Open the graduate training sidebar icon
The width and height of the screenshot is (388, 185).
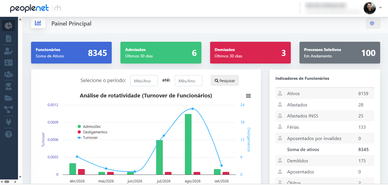[x=9, y=86]
